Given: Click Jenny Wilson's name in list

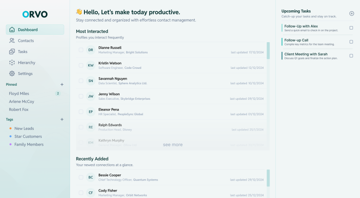Looking at the screenshot, I should 109,94.
